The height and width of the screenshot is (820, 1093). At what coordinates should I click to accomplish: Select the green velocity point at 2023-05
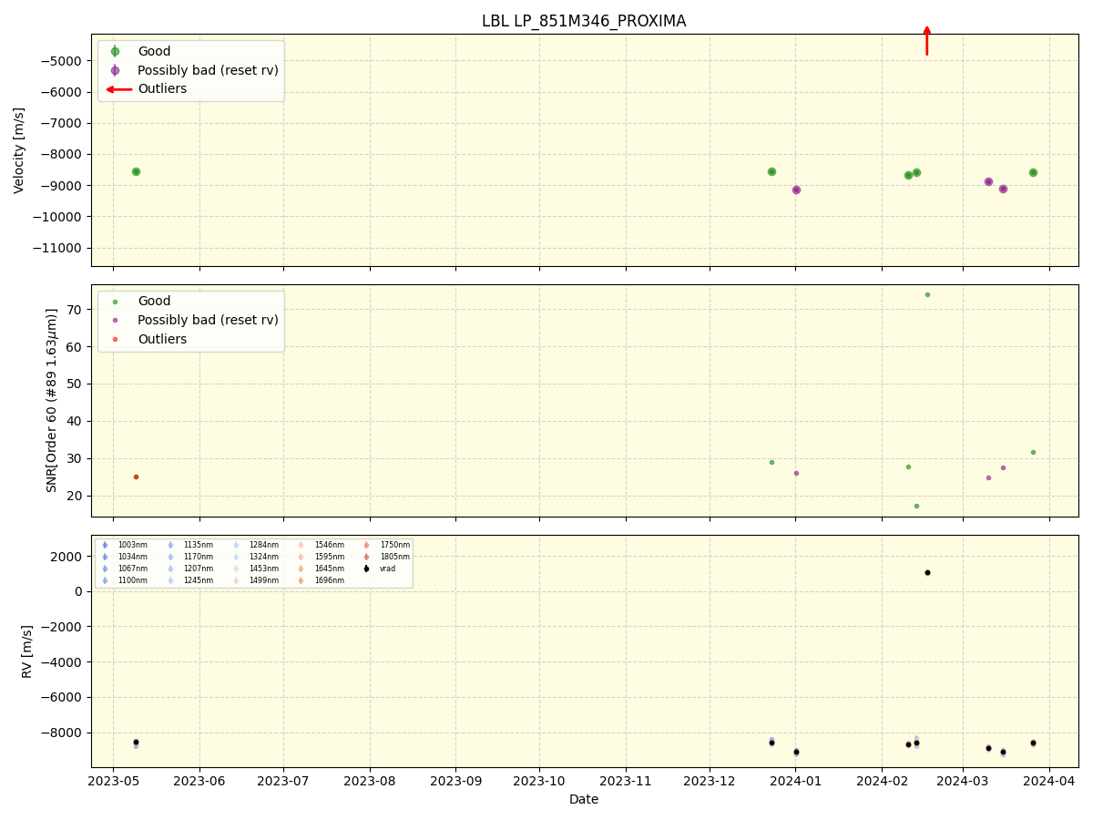[136, 171]
